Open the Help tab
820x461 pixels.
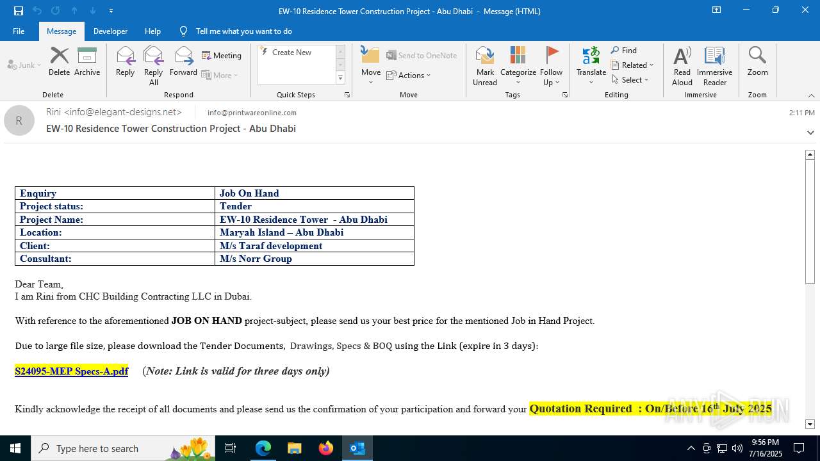point(152,31)
